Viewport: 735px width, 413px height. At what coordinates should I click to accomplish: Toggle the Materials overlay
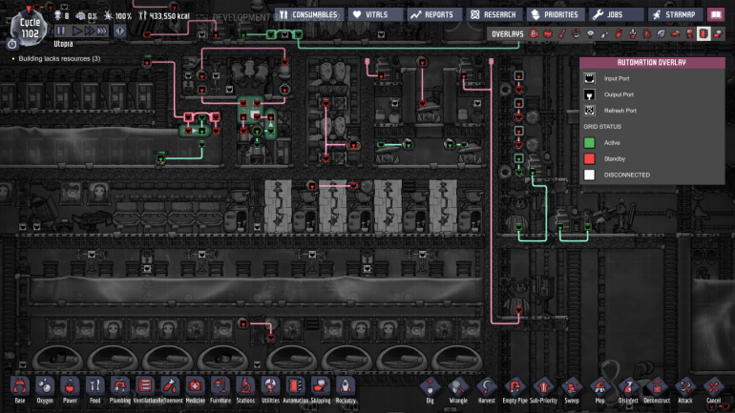577,33
